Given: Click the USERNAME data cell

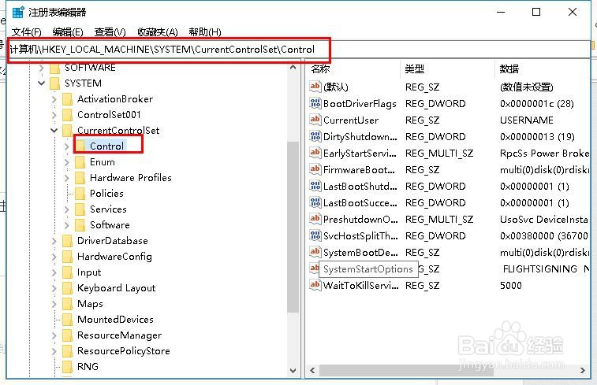Looking at the screenshot, I should pos(527,120).
